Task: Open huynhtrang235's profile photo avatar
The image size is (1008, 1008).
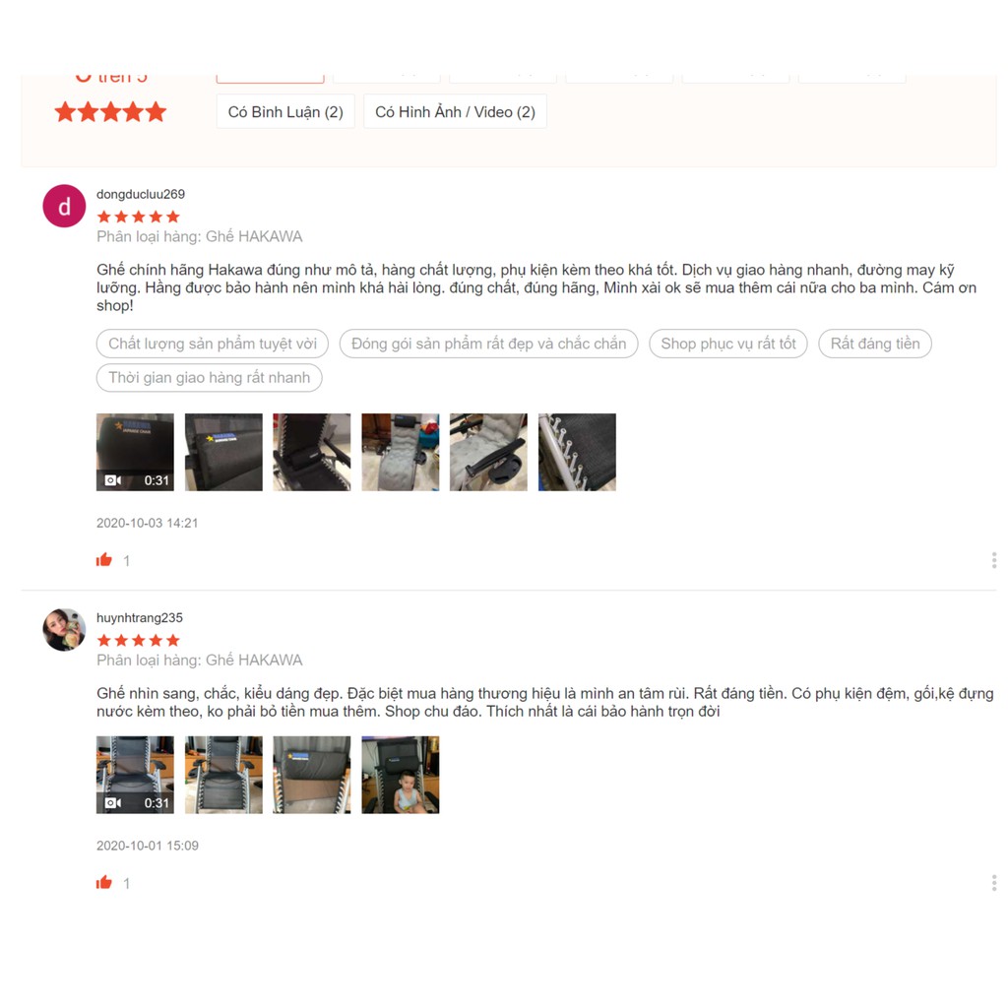Action: [64, 629]
